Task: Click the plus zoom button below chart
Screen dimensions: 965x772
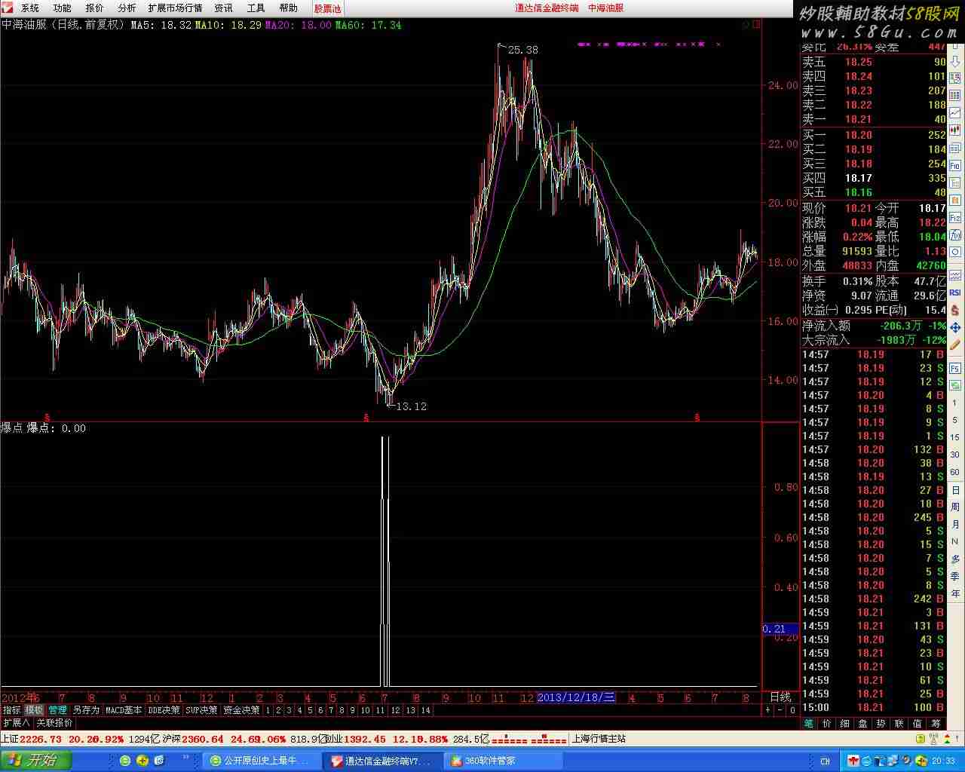Action: (x=768, y=710)
